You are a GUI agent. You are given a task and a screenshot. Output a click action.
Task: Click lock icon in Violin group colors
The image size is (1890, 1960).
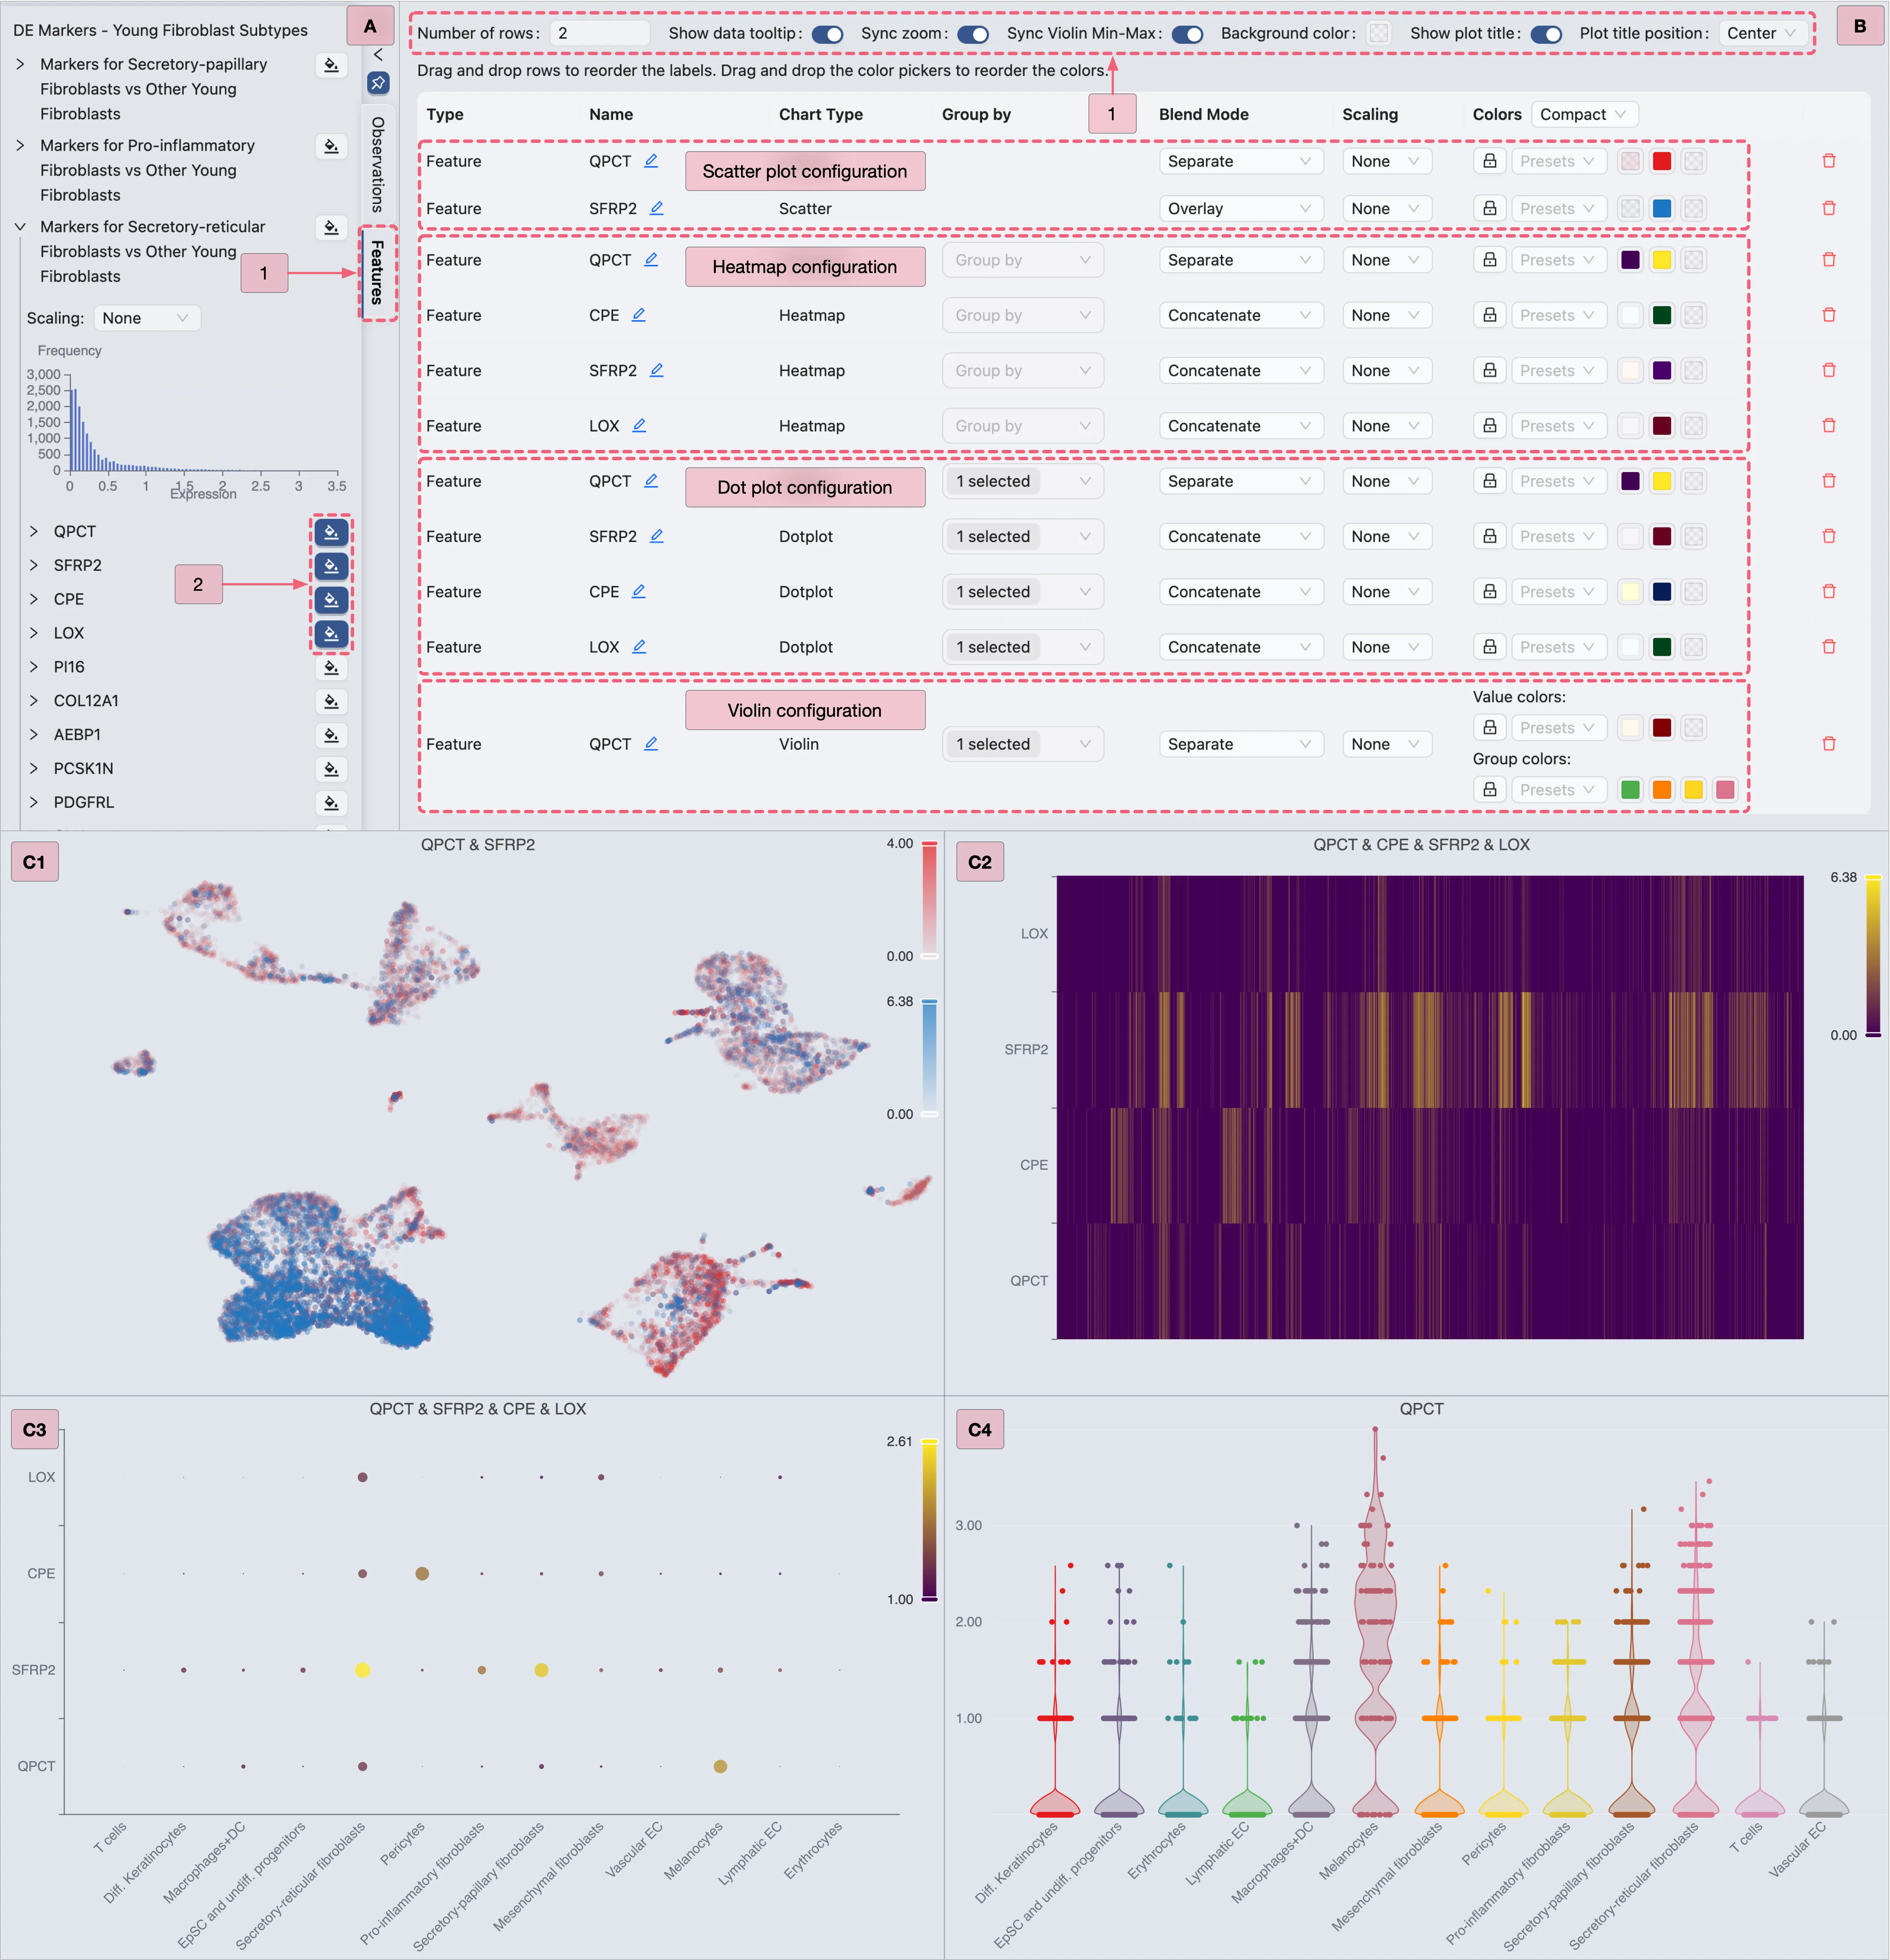coord(1489,790)
